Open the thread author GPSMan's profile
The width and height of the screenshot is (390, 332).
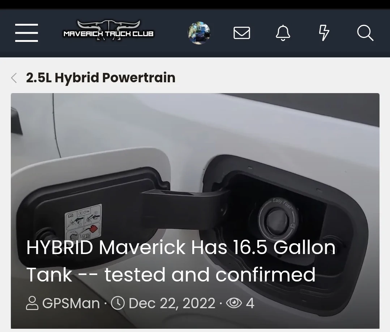(71, 303)
